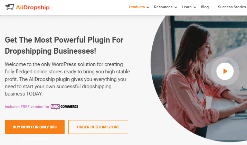247x145 pixels.
Task: Open the Learn menu
Action: point(187,7)
